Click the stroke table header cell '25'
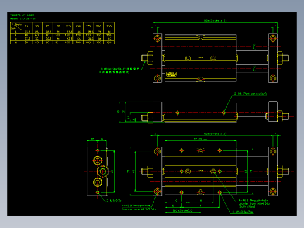The image size is (304, 228). coord(26,26)
